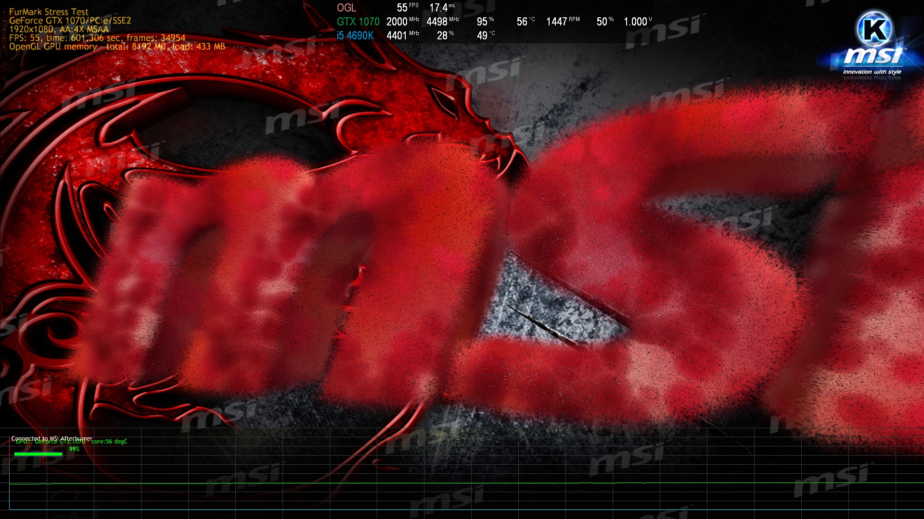The image size is (924, 519).
Task: Click the i5 4690K label in overlay
Action: [355, 36]
